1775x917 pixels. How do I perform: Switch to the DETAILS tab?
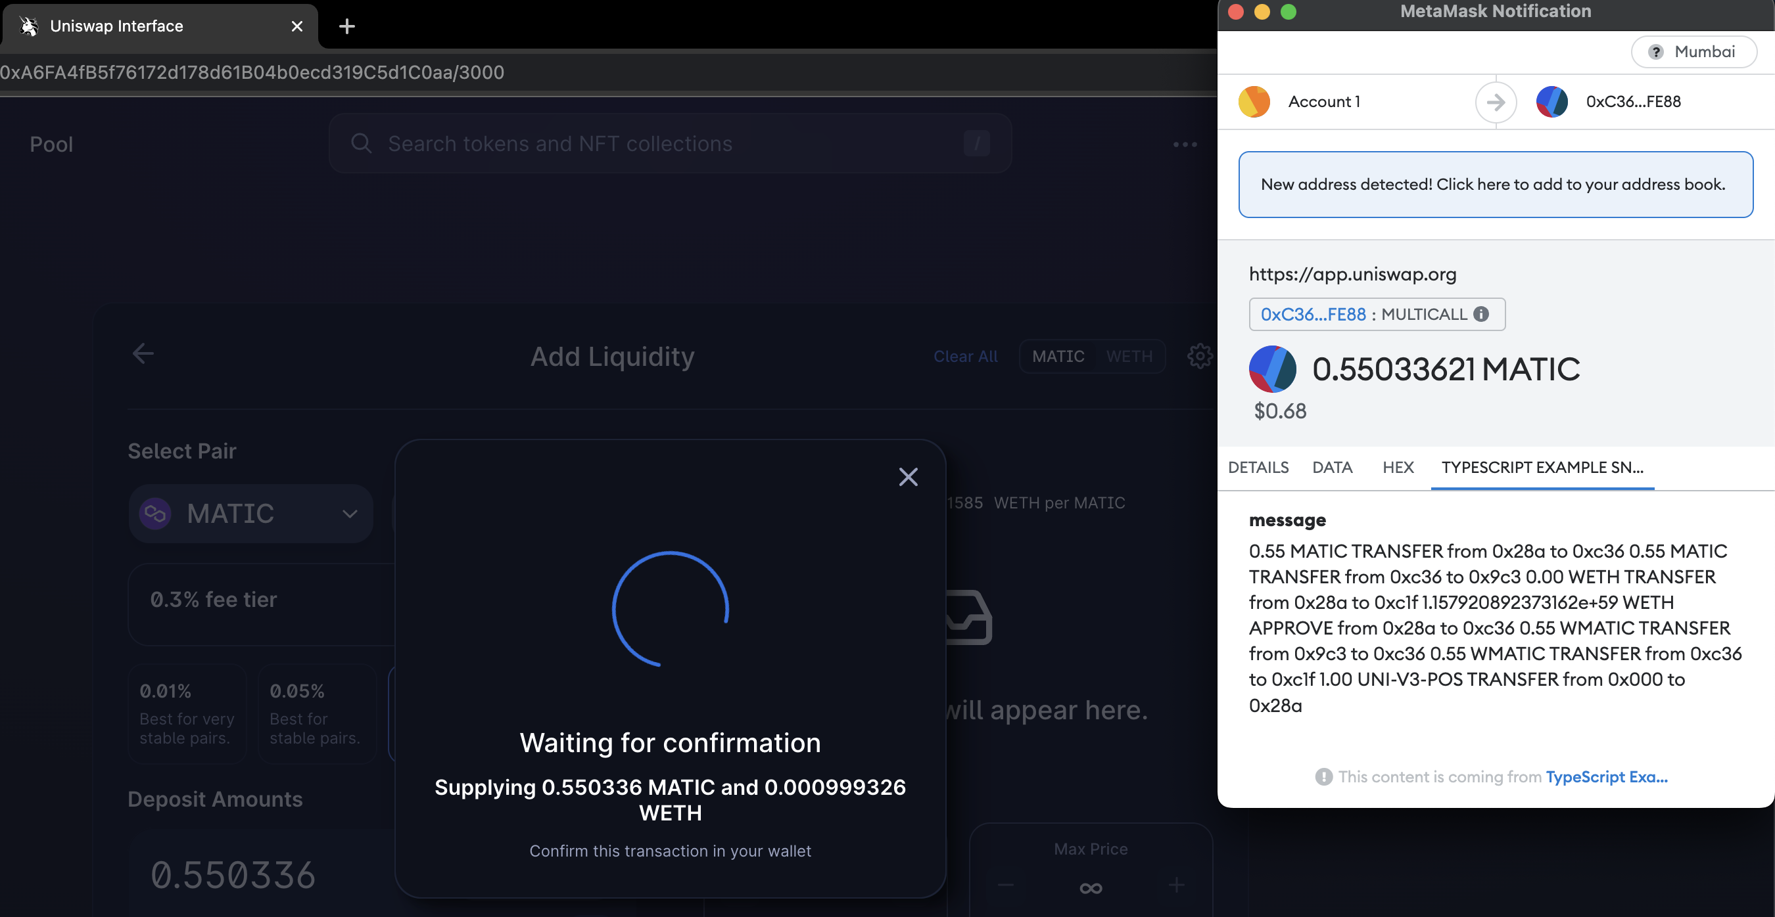[1258, 468]
